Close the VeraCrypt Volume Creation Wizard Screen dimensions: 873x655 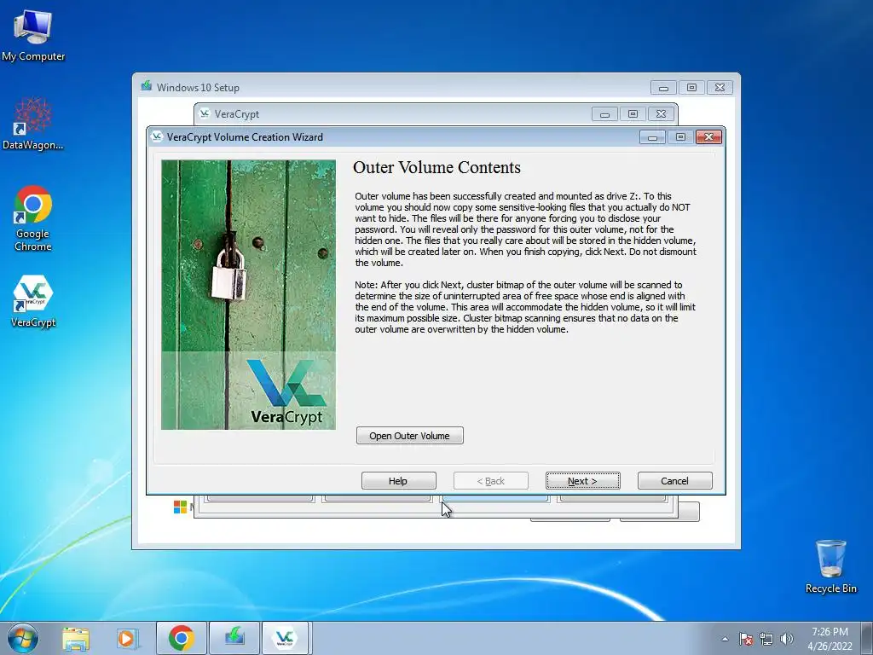[x=708, y=137]
